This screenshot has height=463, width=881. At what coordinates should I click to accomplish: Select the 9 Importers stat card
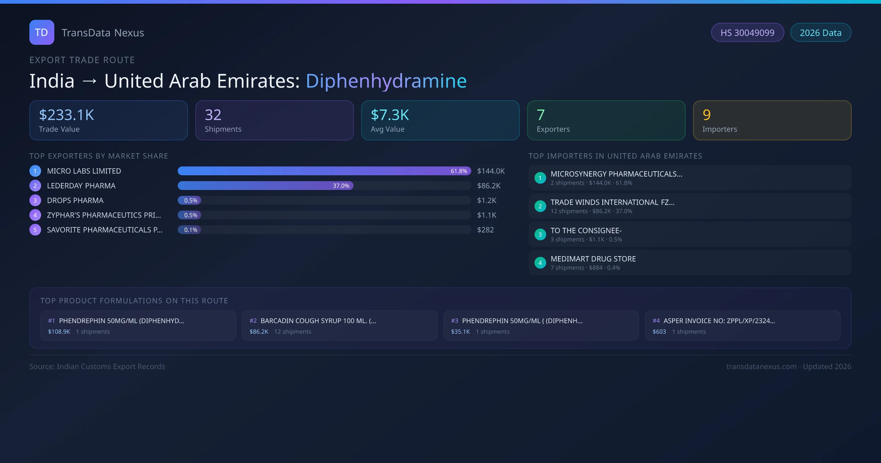[x=772, y=120]
